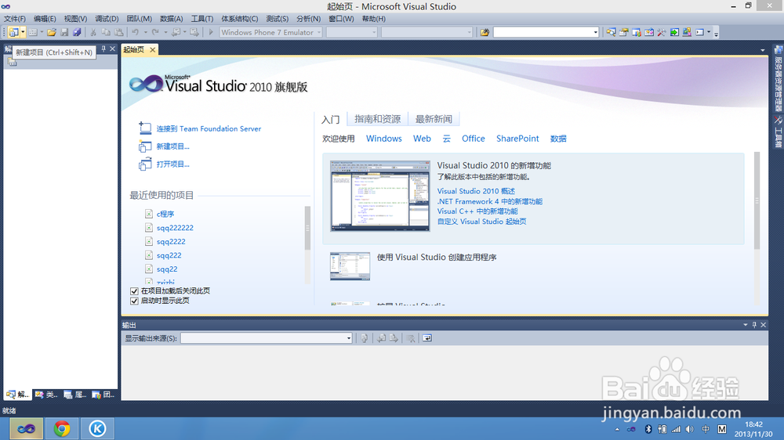Screen dimensions: 784x440
Task: Open recent project sqq222
Action: coord(169,255)
